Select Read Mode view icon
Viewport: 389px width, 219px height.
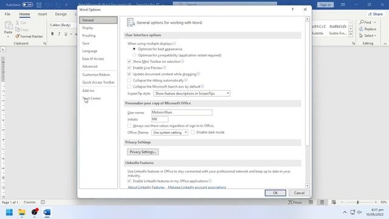tap(311, 202)
